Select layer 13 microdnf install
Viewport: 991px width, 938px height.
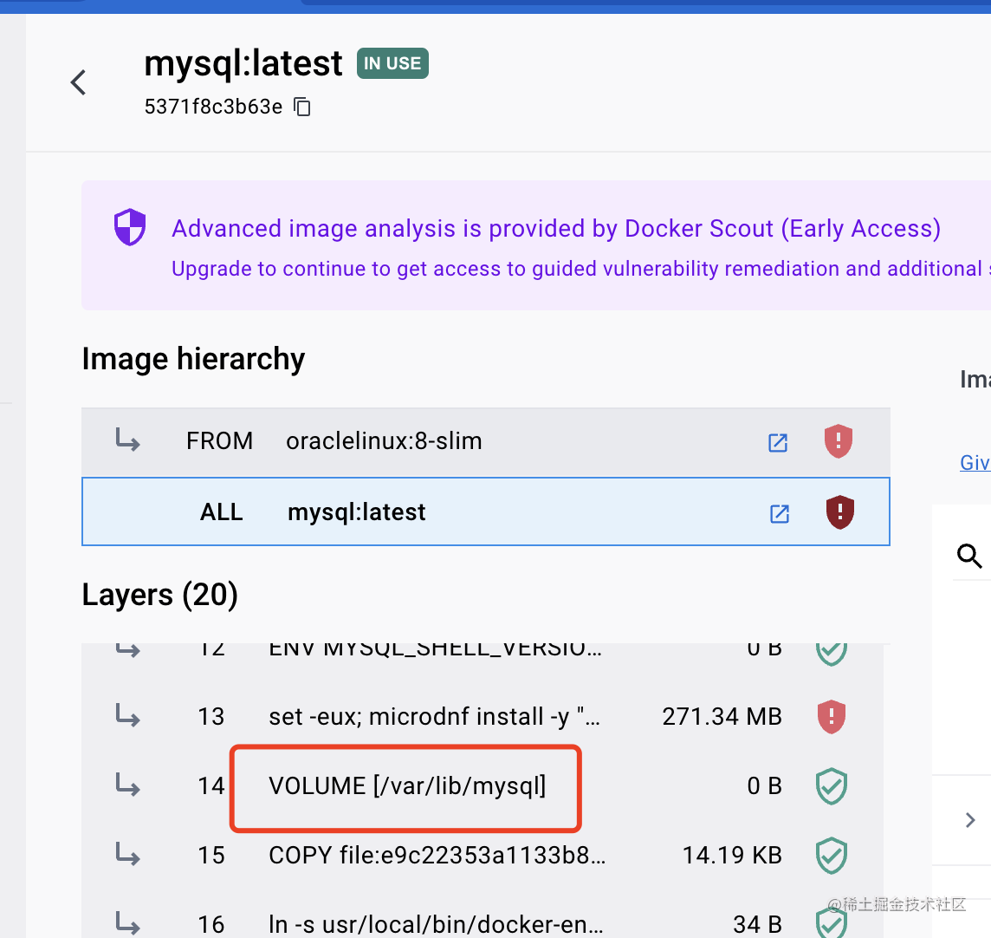click(x=433, y=717)
